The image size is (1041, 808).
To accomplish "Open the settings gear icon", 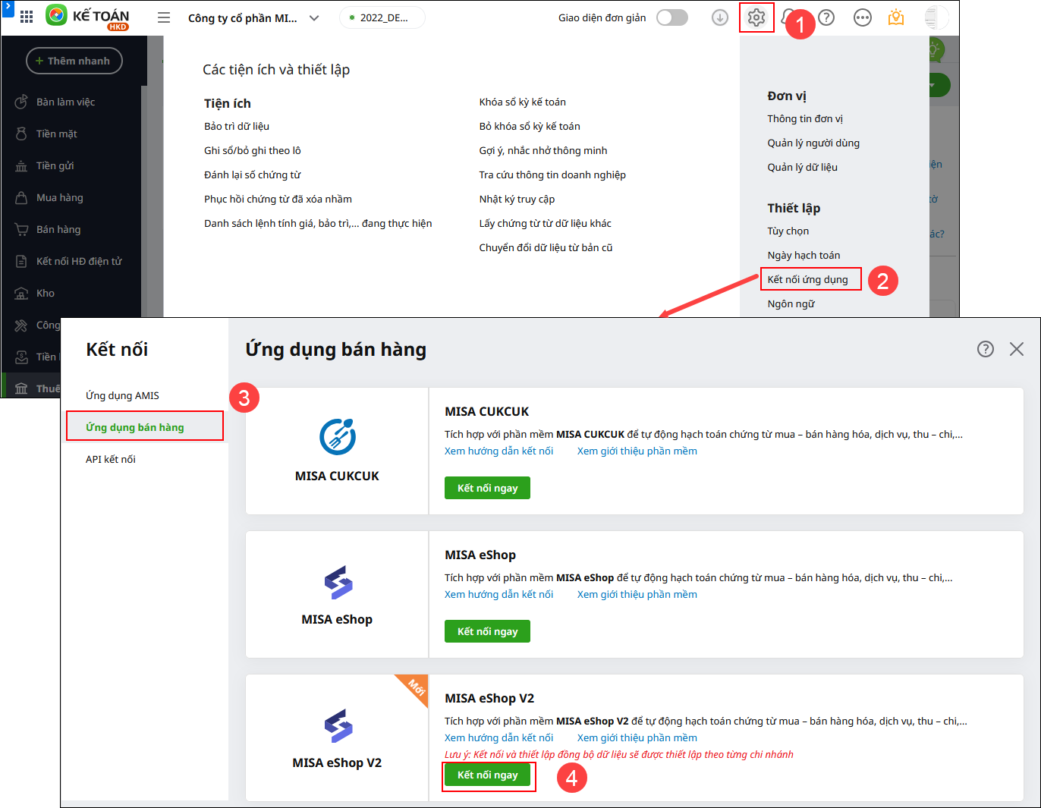I will (x=756, y=17).
